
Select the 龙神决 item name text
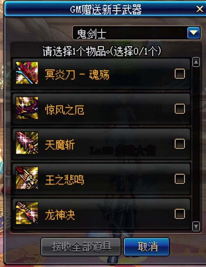[60, 215]
